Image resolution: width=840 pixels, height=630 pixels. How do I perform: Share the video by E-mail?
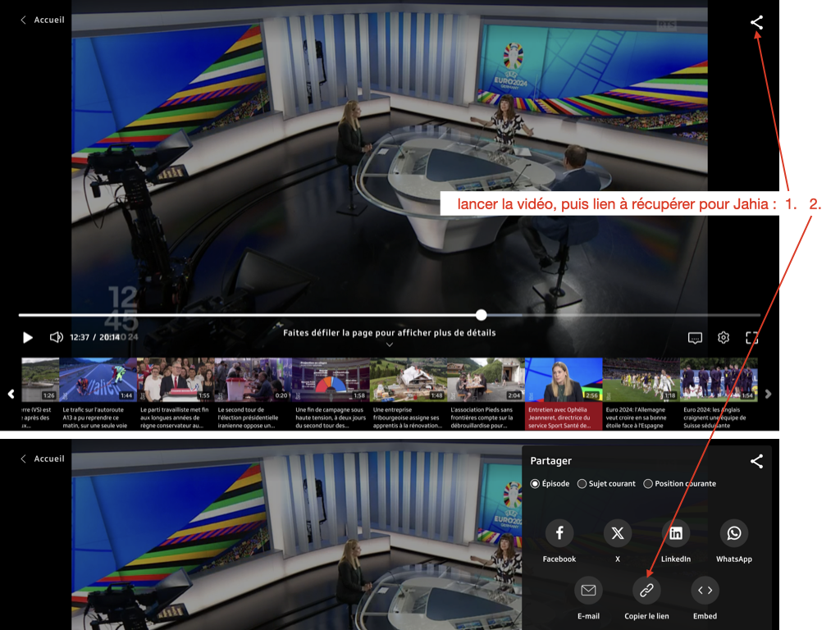click(x=588, y=590)
